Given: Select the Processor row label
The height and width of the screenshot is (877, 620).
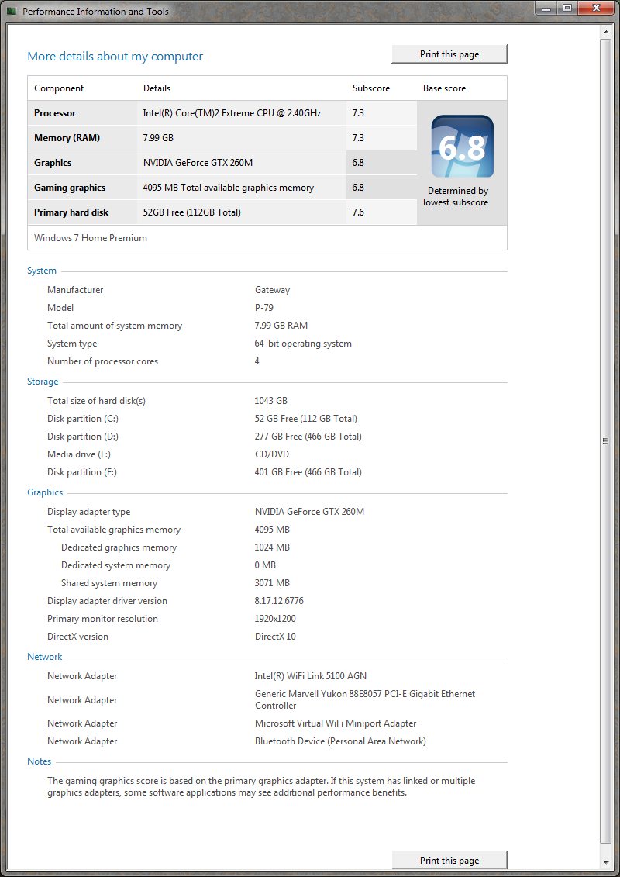Looking at the screenshot, I should pyautogui.click(x=55, y=113).
